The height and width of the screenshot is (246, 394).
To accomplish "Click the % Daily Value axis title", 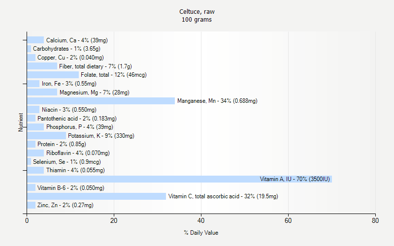I will (201, 232).
